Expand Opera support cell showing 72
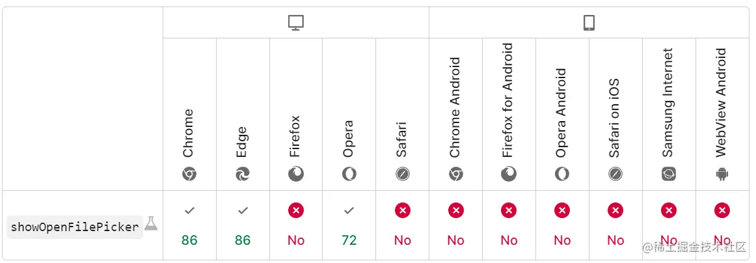 coord(349,226)
